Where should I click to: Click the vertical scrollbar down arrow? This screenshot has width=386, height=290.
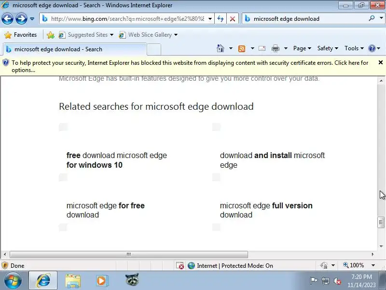[x=381, y=246]
